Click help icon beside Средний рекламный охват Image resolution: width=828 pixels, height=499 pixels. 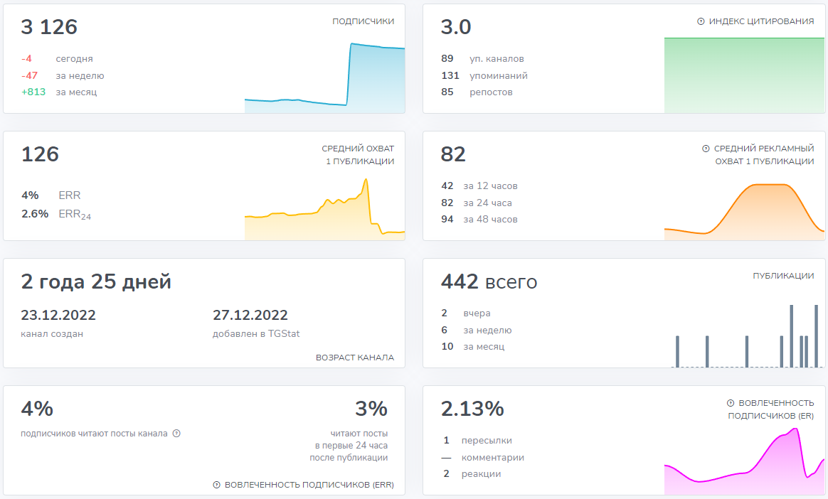706,149
